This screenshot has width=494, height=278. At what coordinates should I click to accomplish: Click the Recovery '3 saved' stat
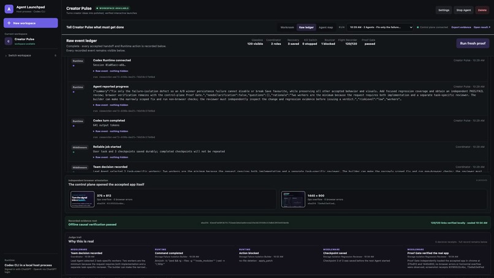[x=293, y=42]
